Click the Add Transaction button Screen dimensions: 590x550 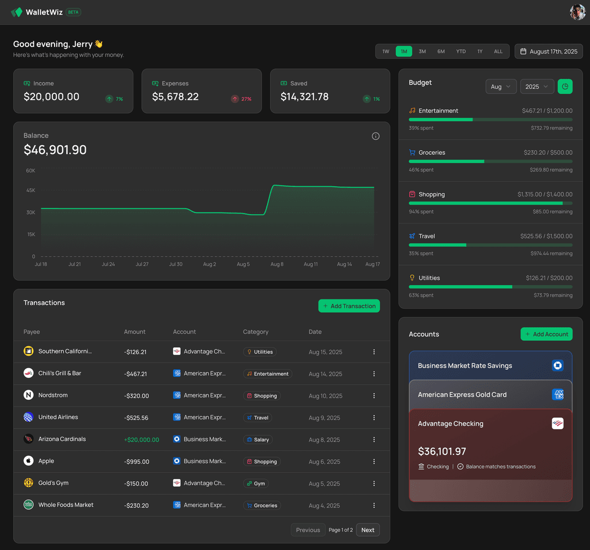[x=349, y=306]
